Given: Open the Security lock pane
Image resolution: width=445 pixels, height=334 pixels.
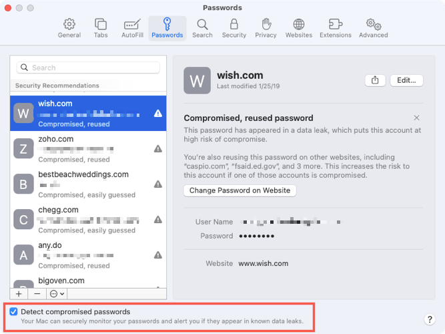Looking at the screenshot, I should (x=234, y=29).
